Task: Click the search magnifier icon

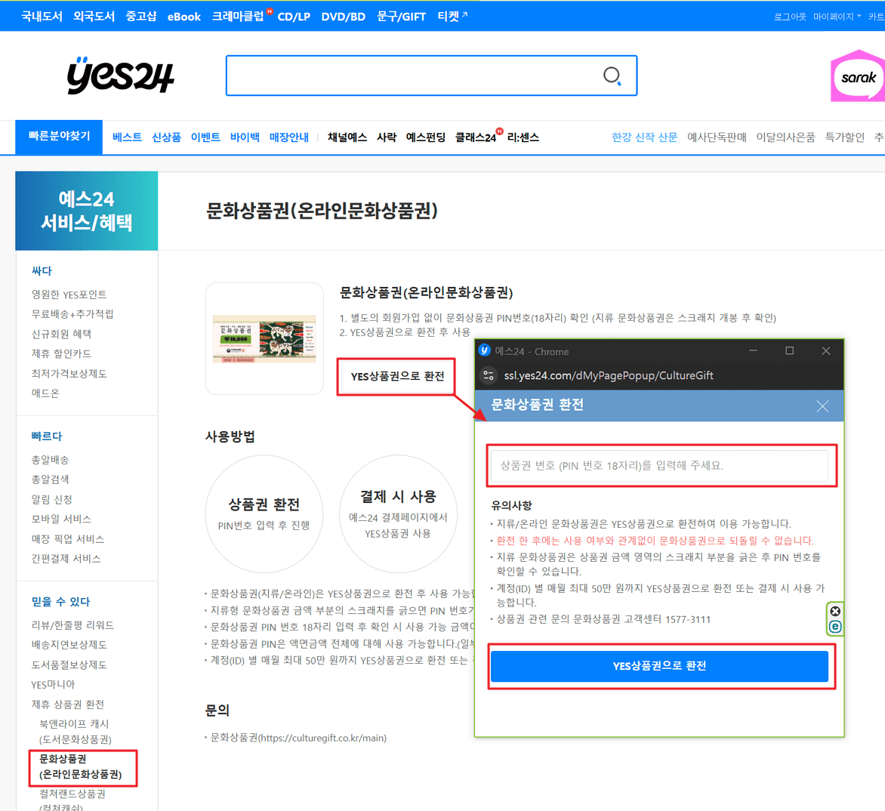Action: (x=612, y=76)
